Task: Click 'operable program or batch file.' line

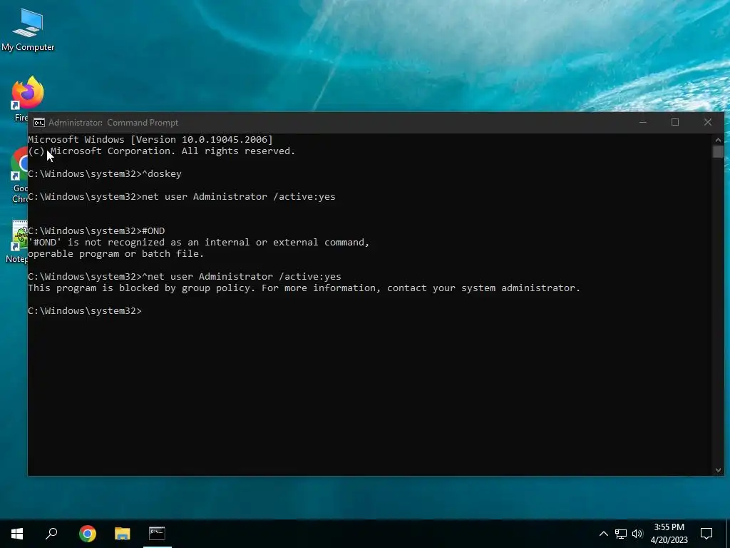Action: tap(116, 254)
